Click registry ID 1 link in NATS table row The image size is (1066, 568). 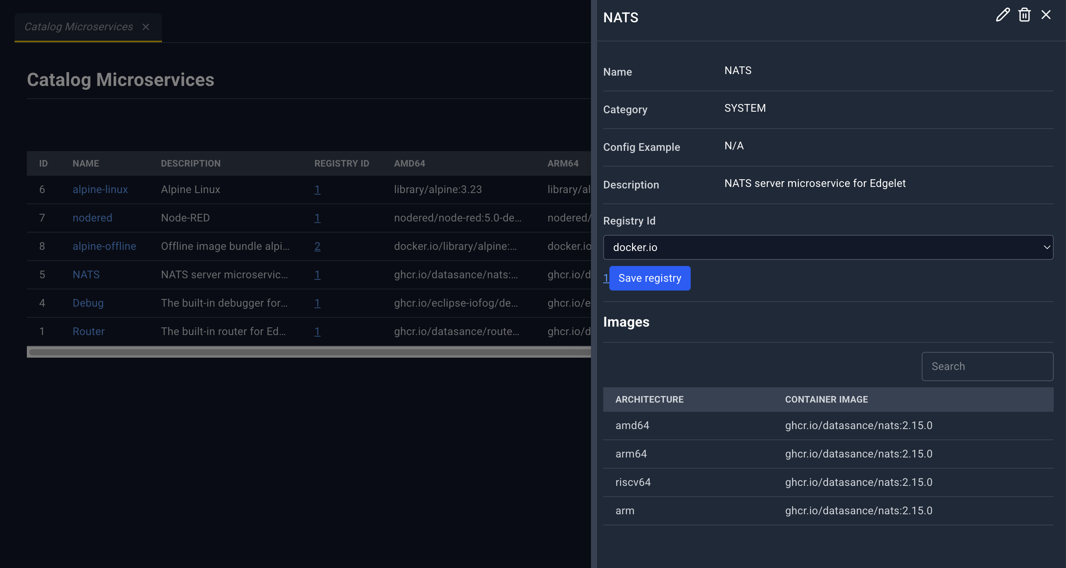coord(317,274)
